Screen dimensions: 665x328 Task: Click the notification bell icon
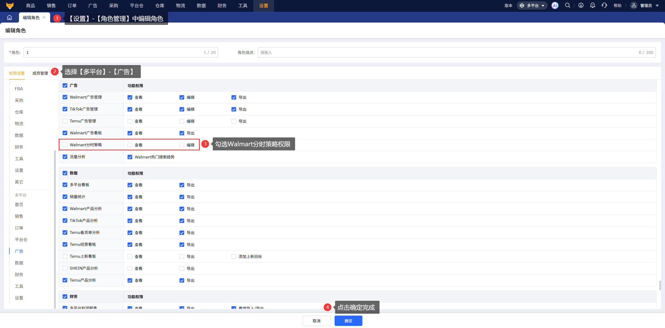593,5
